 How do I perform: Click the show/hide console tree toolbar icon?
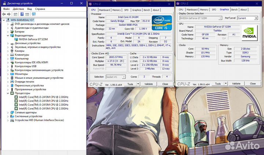(x=15, y=14)
